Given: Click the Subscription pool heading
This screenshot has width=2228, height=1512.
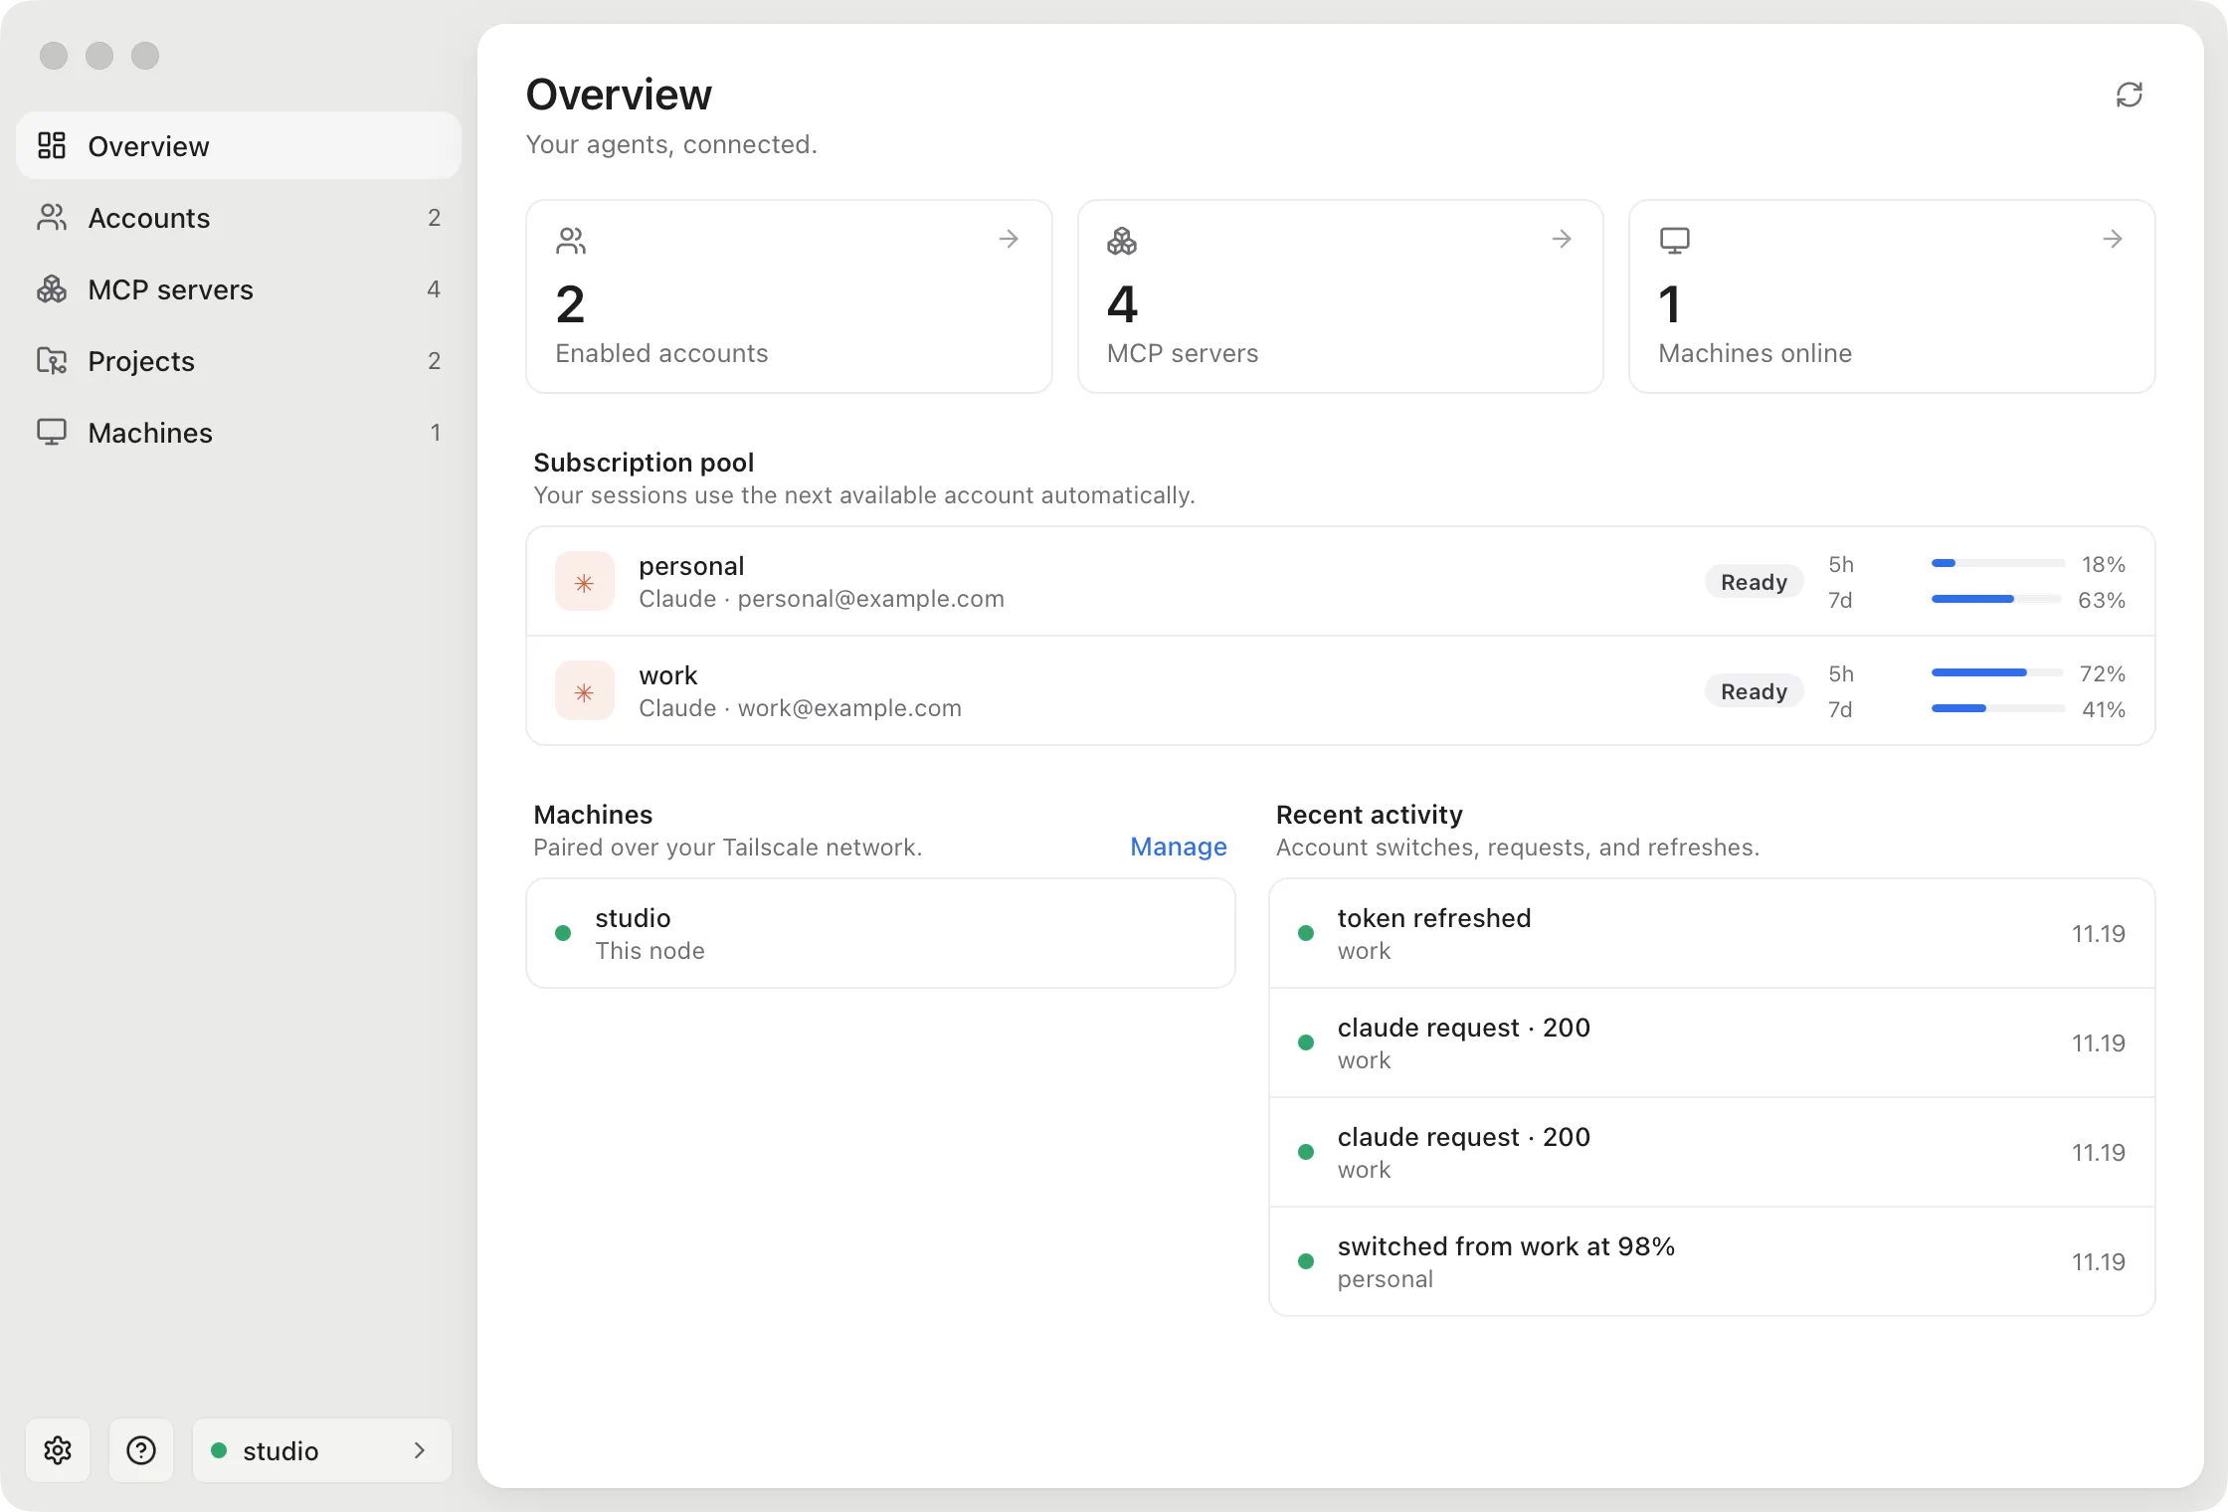Looking at the screenshot, I should (644, 463).
